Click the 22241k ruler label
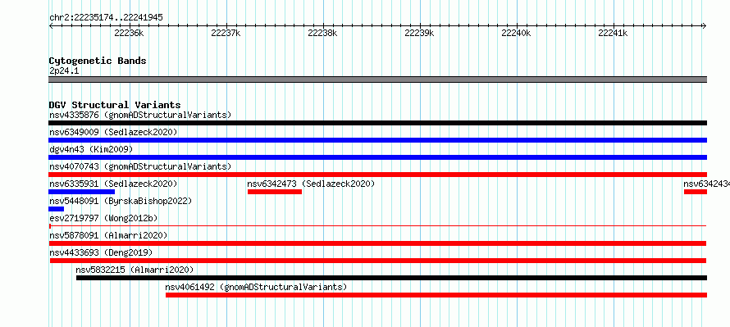 [614, 33]
